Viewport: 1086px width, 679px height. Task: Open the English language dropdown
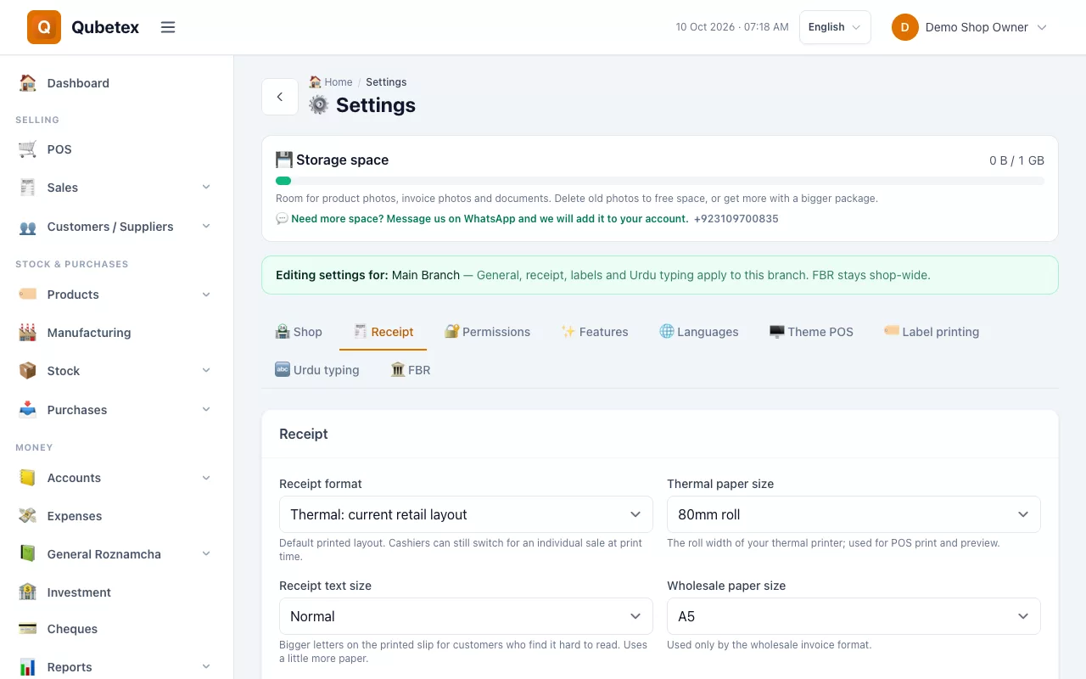pyautogui.click(x=835, y=27)
